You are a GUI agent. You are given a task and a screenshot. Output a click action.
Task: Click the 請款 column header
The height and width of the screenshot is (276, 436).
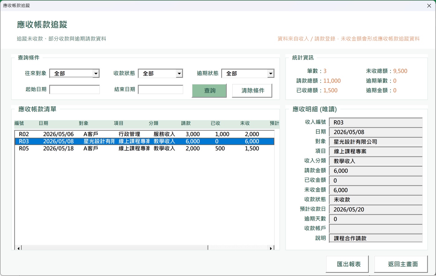point(186,123)
